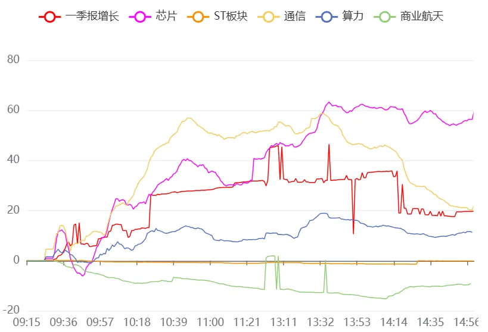Click the 11:00 time axis label

coord(210,322)
